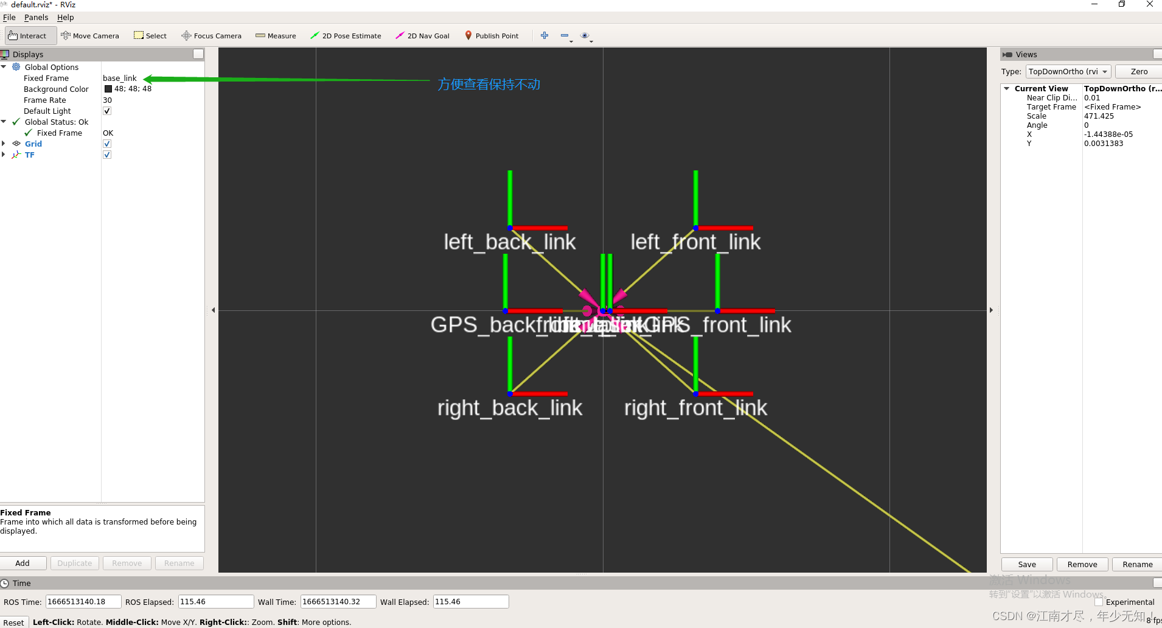
Task: Select the Move Camera tool
Action: (x=90, y=36)
